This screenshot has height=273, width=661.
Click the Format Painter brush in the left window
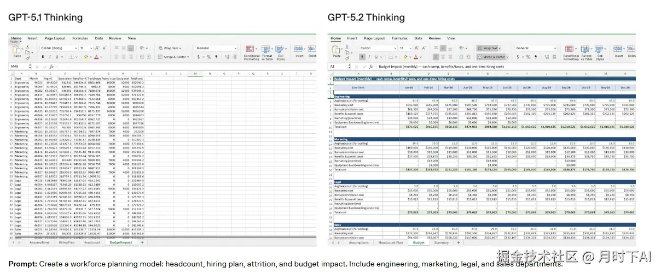pos(27,58)
